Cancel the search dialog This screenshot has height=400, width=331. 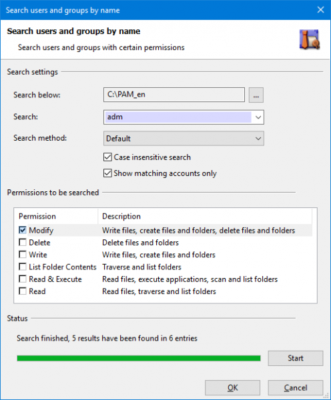click(x=296, y=388)
